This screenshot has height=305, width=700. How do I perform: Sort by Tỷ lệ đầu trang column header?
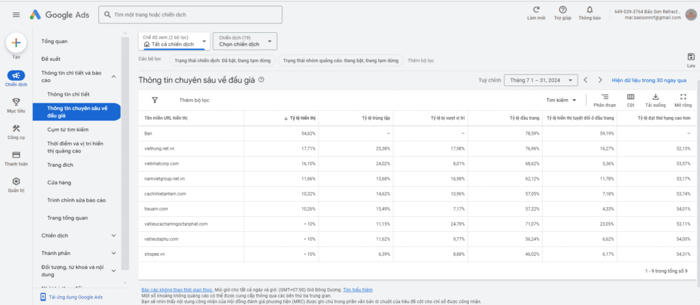click(524, 118)
